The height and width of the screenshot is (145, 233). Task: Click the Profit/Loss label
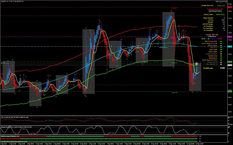coord(208,68)
